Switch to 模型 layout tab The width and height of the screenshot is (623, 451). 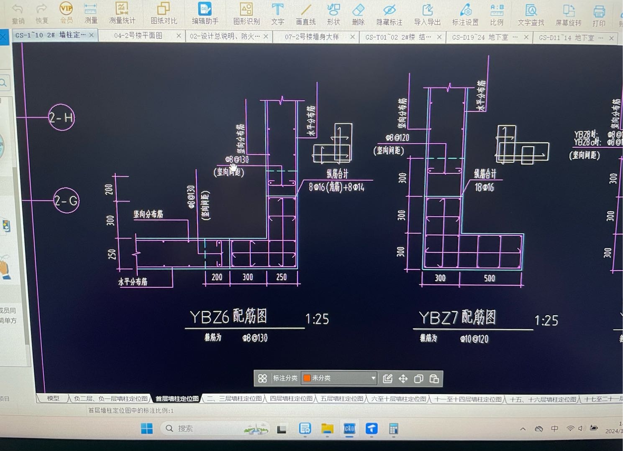click(x=53, y=398)
